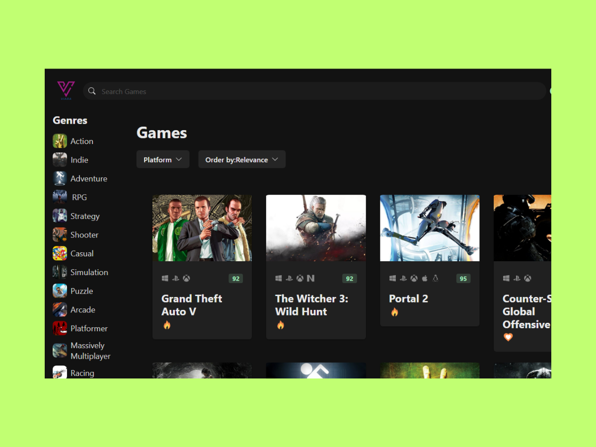Click the Simulation genre icon
The width and height of the screenshot is (596, 447).
(x=60, y=272)
